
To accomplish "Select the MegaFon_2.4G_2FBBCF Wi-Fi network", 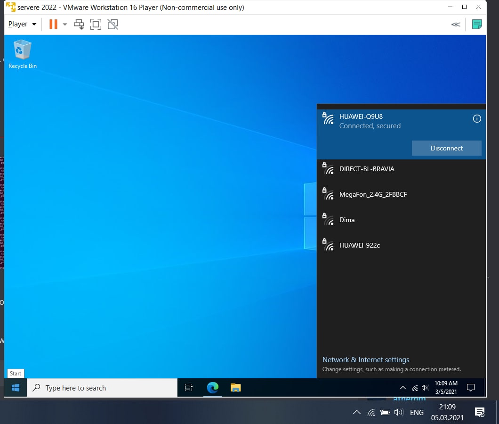I will point(401,194).
